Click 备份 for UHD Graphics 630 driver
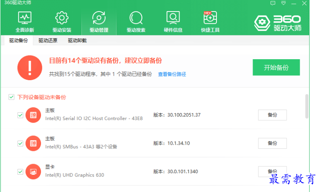This screenshot has width=319, height=192. (272, 171)
